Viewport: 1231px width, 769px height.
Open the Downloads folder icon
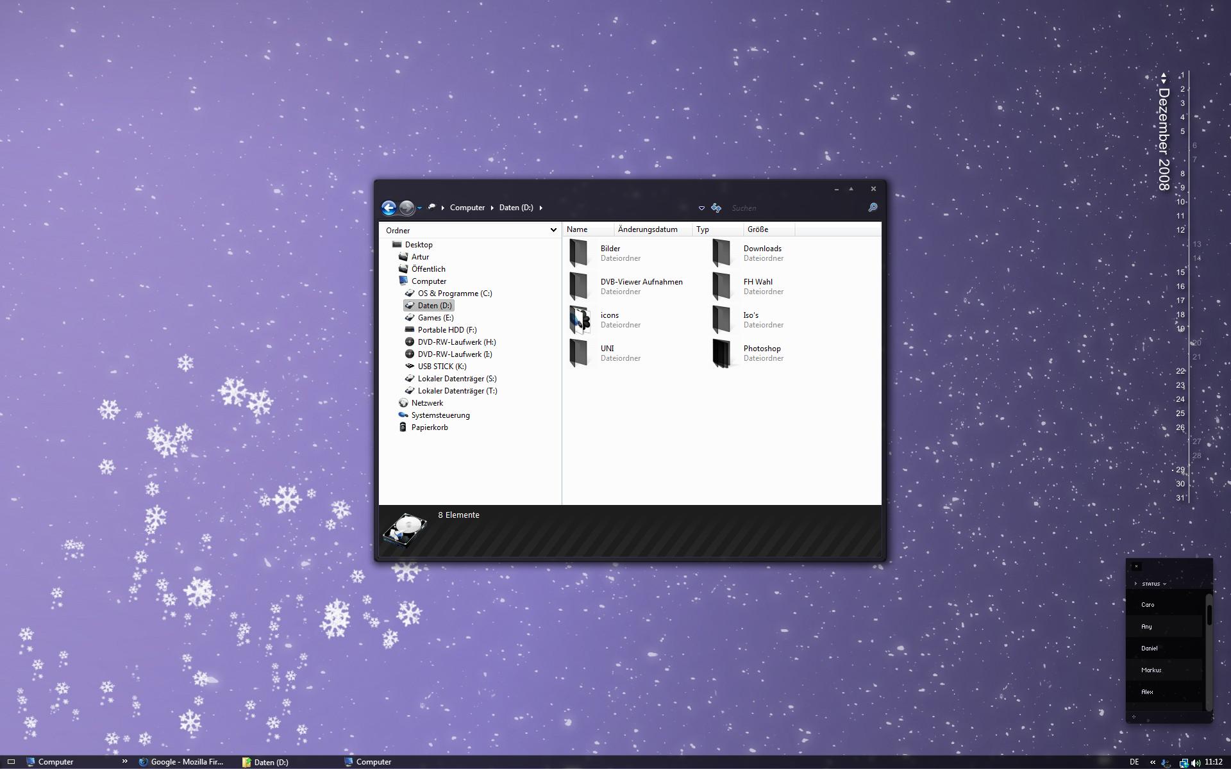pos(721,253)
